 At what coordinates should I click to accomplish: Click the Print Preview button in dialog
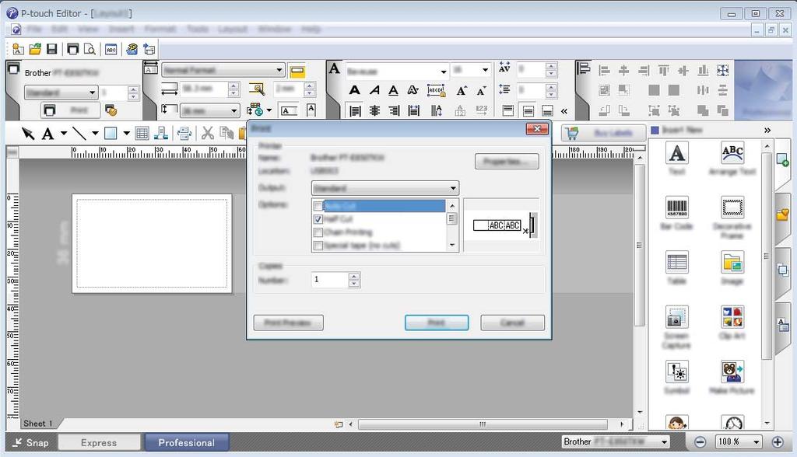[x=288, y=323]
